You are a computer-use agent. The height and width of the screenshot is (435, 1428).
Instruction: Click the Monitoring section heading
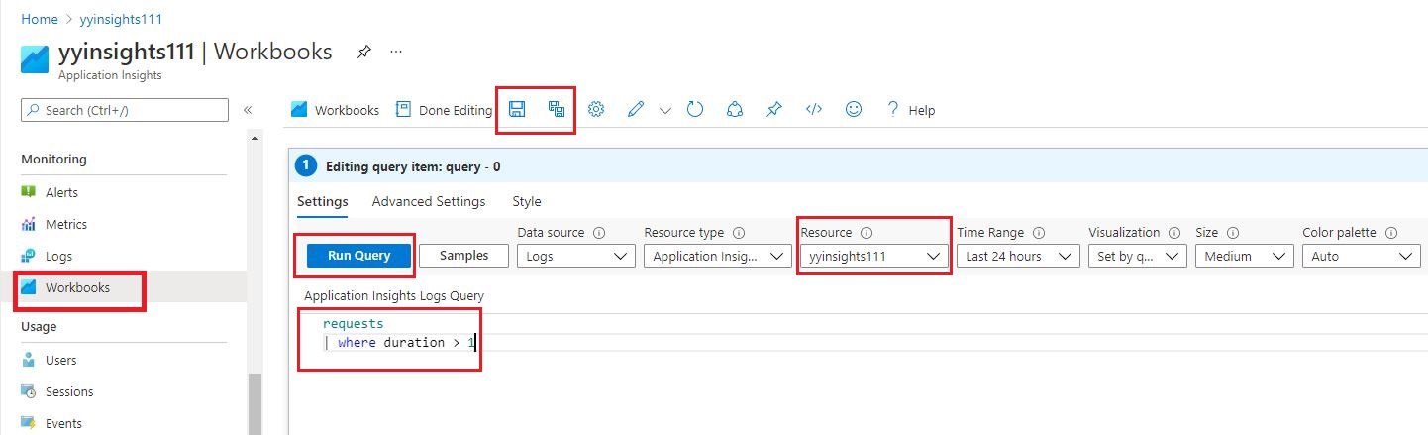tap(53, 159)
